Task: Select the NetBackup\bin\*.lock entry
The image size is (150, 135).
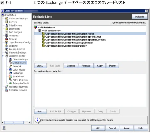Action: pyautogui.click(x=90, y=34)
